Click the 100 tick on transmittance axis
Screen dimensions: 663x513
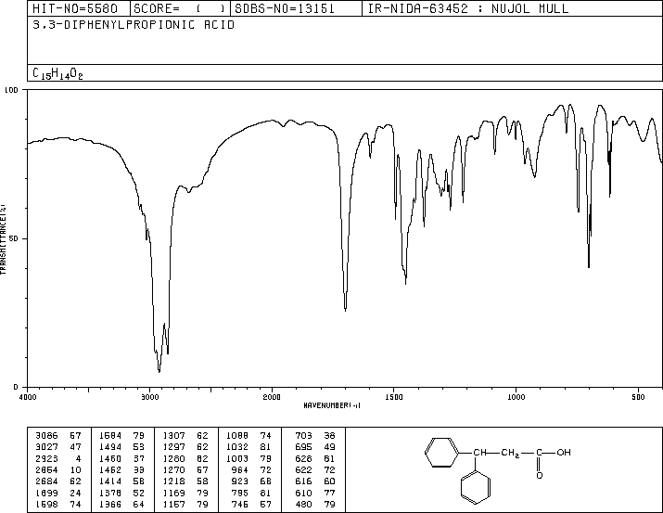pos(11,90)
